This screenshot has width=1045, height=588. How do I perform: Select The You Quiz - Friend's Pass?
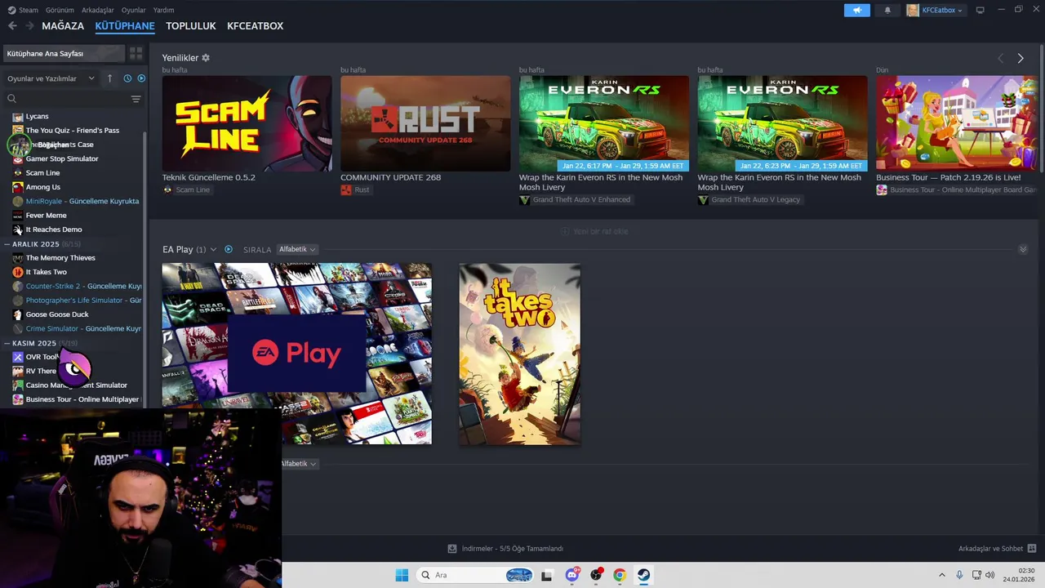click(73, 131)
